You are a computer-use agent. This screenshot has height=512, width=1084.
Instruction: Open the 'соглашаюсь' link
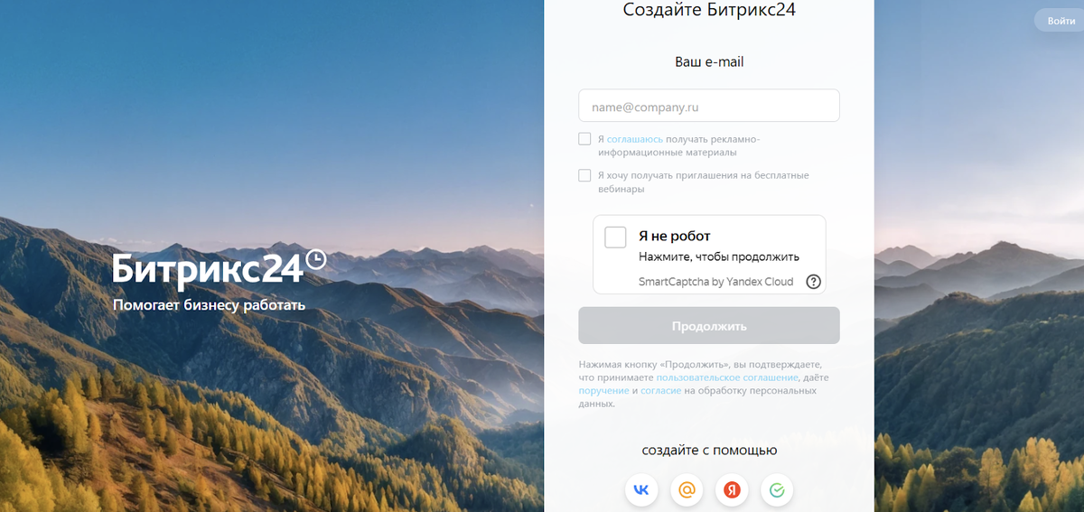tap(635, 139)
